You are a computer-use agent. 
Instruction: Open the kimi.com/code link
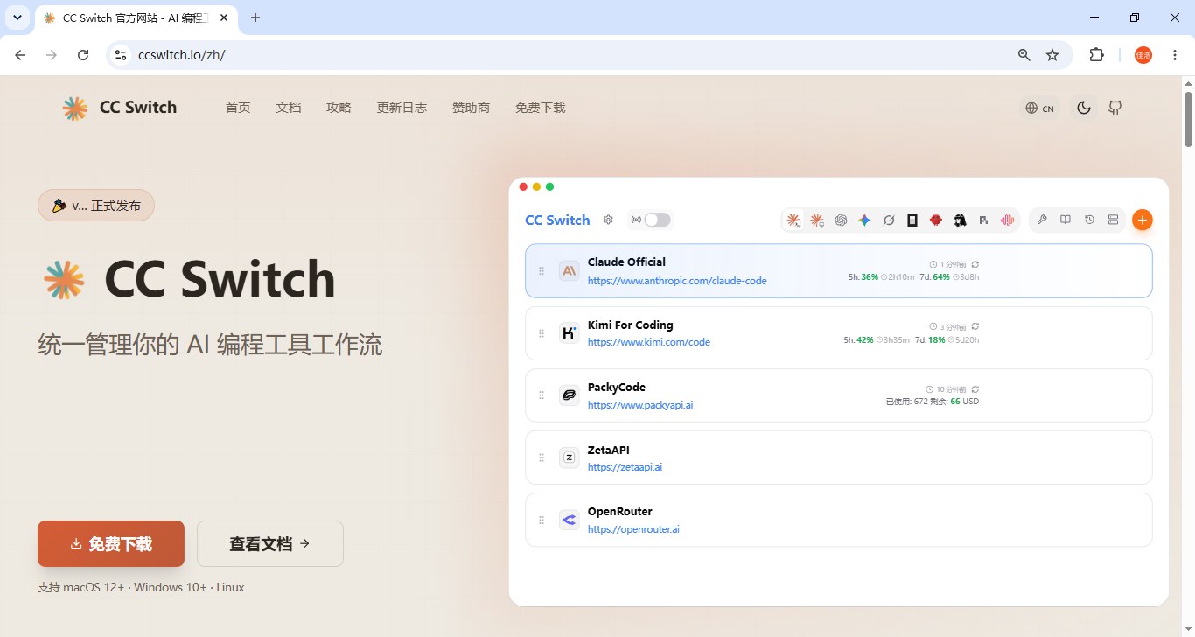[x=649, y=342]
